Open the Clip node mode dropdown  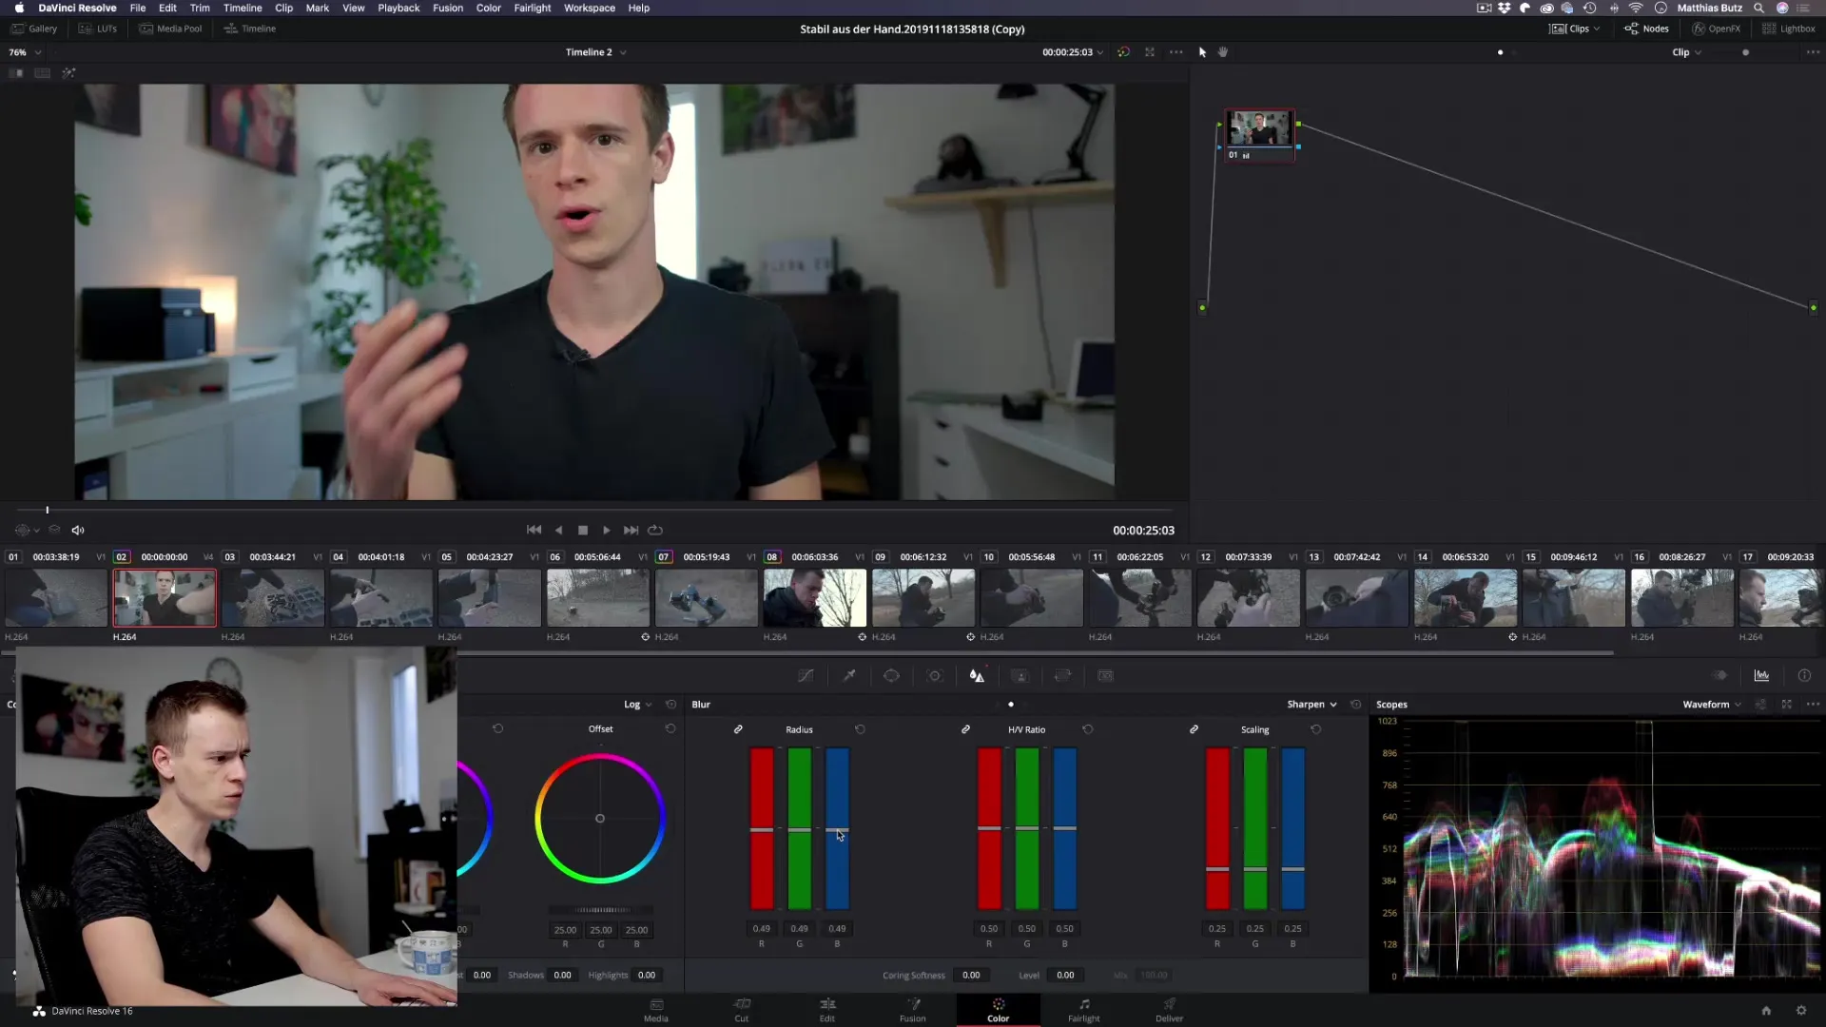(x=1687, y=52)
